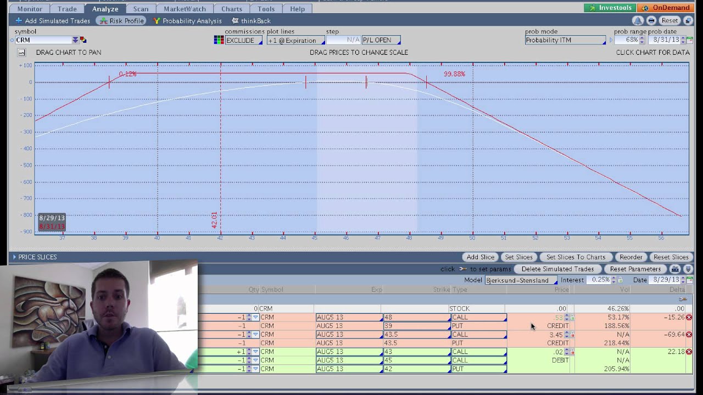Click the top Reset button

click(x=669, y=20)
